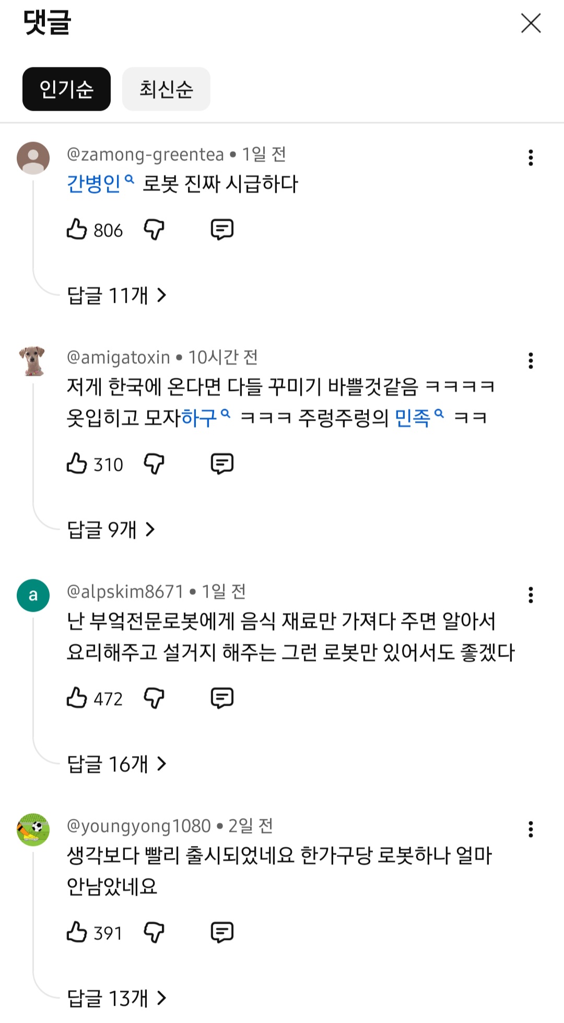Open the three-dot menu for @youngyong1080's comment

coord(531,829)
